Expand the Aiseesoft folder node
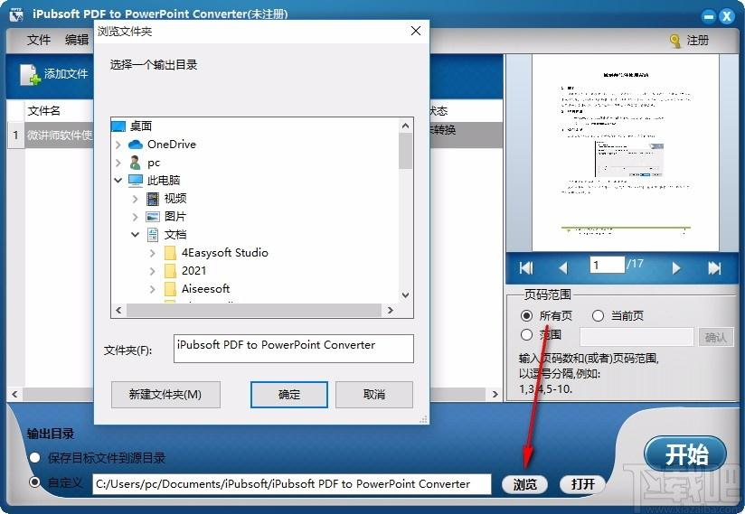The width and height of the screenshot is (745, 514). coord(153,289)
